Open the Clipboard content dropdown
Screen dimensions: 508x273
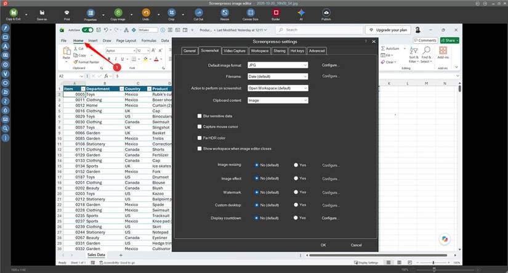278,100
